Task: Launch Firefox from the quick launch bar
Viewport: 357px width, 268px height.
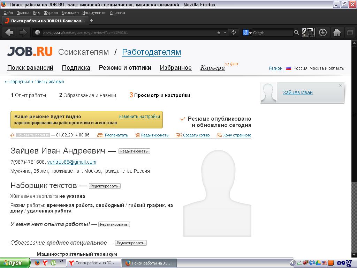Action: [37, 263]
